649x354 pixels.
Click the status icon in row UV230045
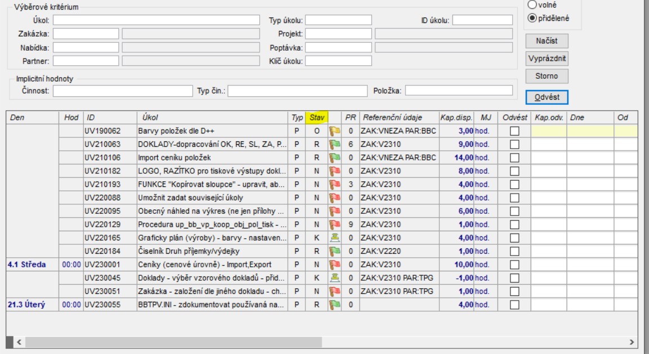click(x=335, y=278)
